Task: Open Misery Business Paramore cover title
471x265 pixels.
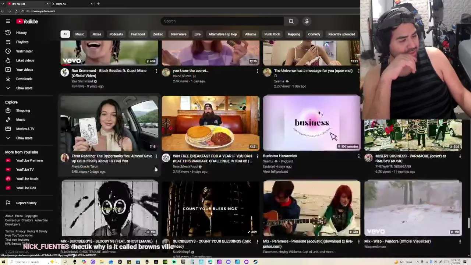Action: [x=410, y=159]
